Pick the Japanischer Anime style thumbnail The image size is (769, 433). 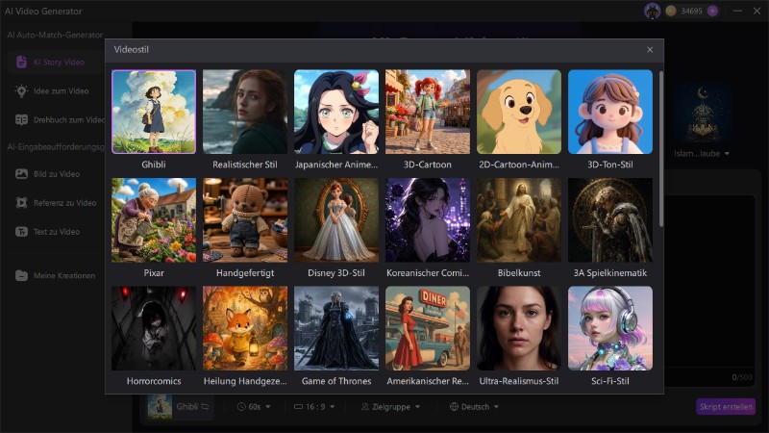(x=336, y=112)
